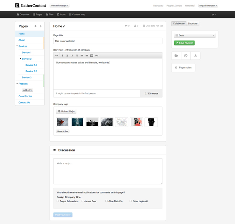Enable notifications for James Deer
Viewport: 235px width, 224px height.
82,201
